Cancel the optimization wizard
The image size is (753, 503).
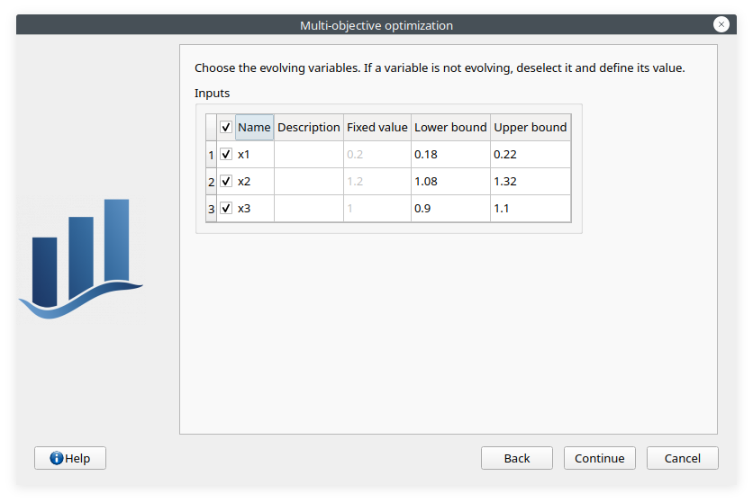click(x=682, y=458)
